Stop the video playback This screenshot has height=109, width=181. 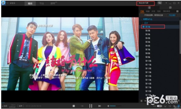[74, 106]
